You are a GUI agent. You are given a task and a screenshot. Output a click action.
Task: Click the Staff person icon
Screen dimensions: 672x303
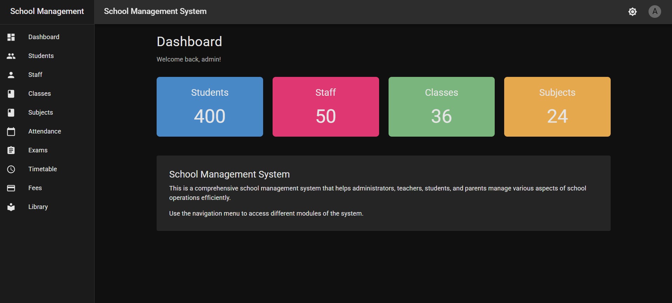click(11, 75)
